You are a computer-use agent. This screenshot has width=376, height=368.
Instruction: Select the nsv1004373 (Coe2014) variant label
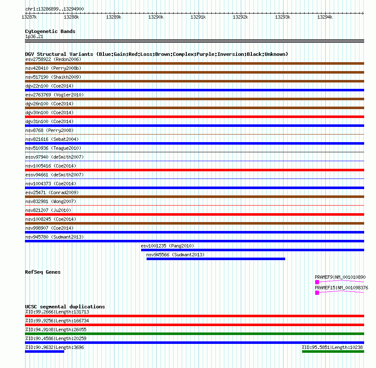(51, 184)
